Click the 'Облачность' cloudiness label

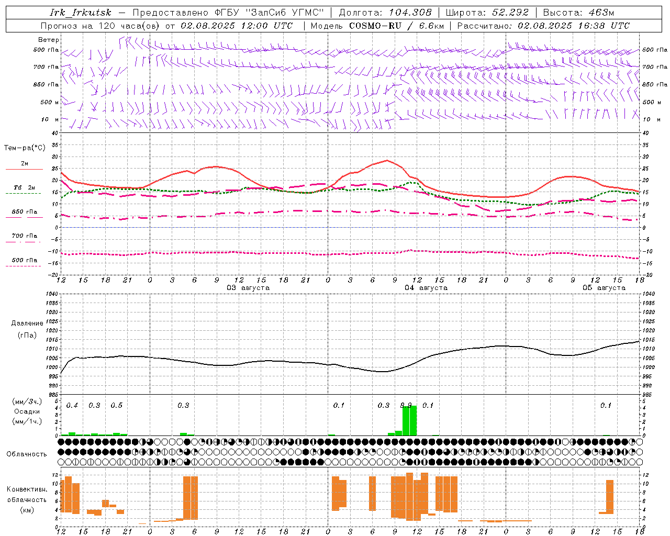27,454
